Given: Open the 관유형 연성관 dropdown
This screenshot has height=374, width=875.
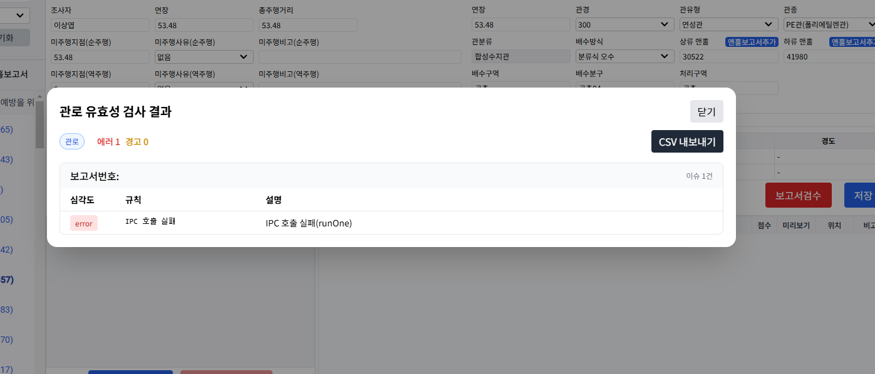Looking at the screenshot, I should pyautogui.click(x=728, y=24).
